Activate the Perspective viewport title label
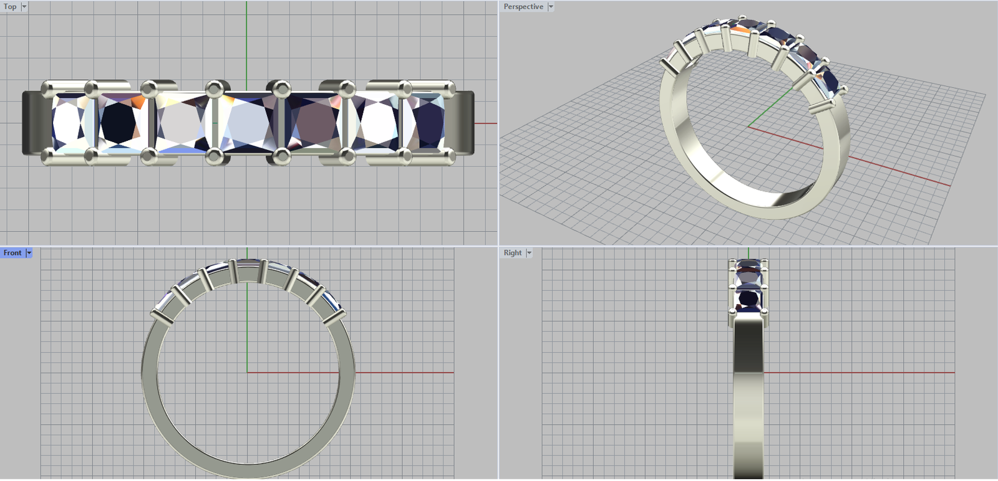The width and height of the screenshot is (998, 481). tap(523, 7)
